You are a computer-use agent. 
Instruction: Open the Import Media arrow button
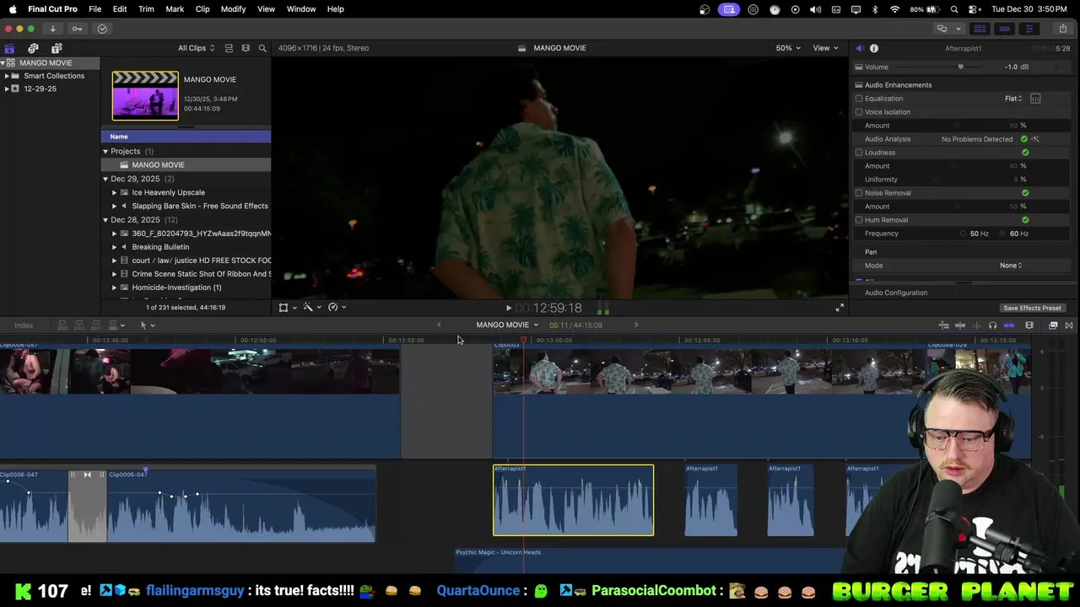[x=52, y=29]
